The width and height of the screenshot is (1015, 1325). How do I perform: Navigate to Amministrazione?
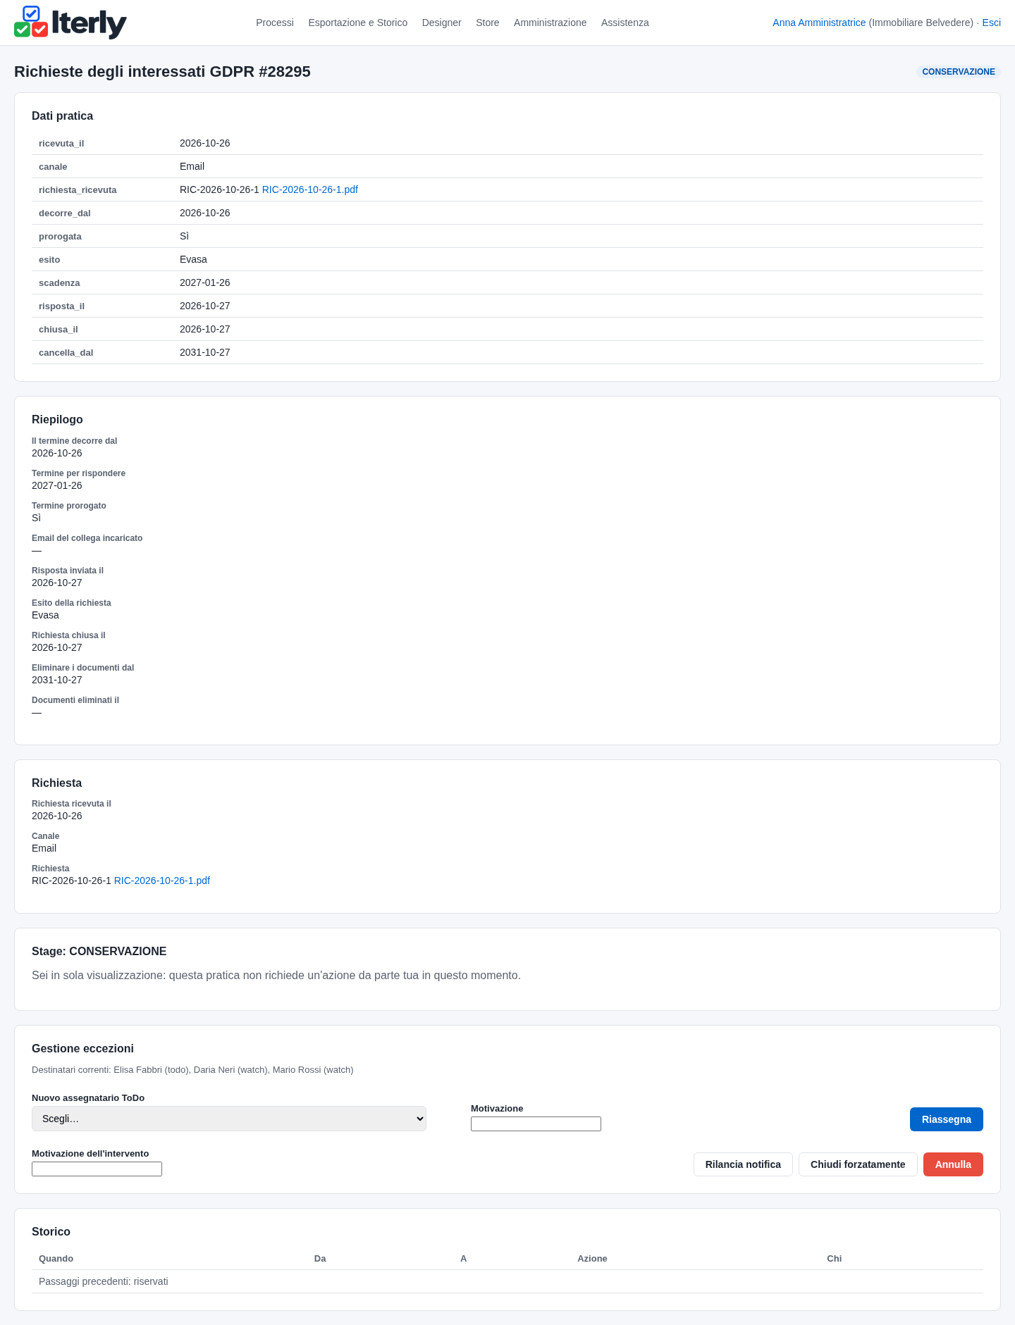coord(550,23)
